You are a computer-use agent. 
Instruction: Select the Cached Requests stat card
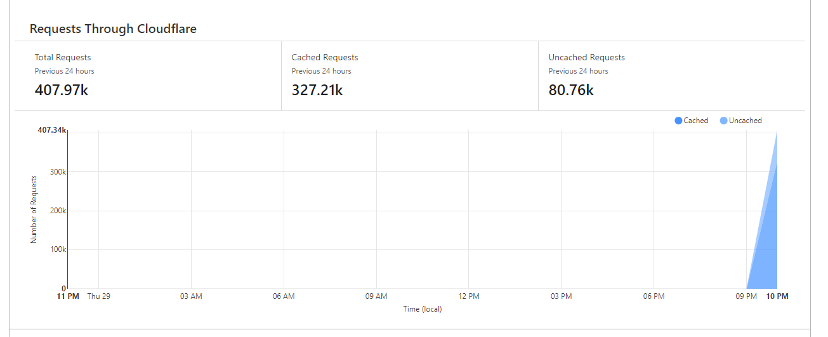(x=410, y=76)
